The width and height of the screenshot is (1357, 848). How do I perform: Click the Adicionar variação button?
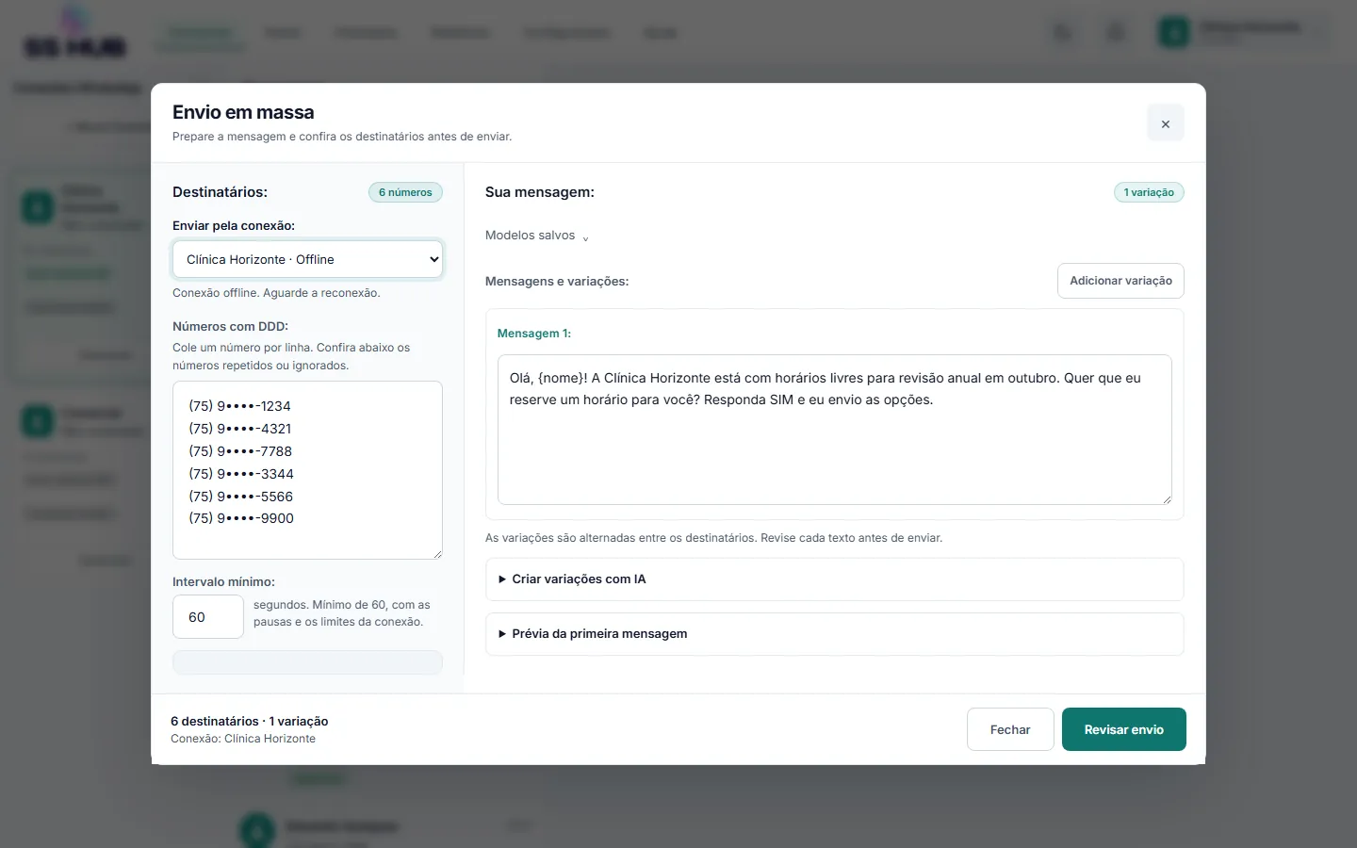pos(1120,281)
